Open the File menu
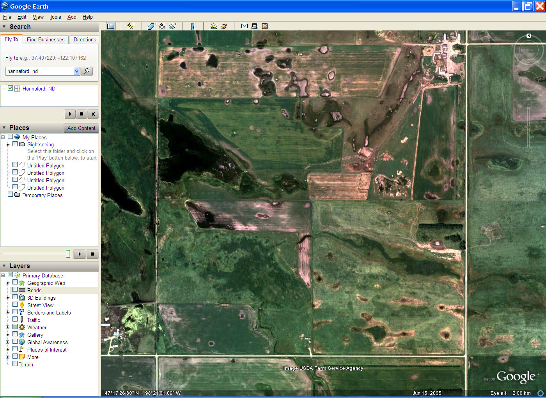This screenshot has height=398, width=546. [x=7, y=17]
